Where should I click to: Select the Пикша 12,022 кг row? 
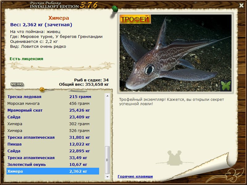(x=53, y=144)
